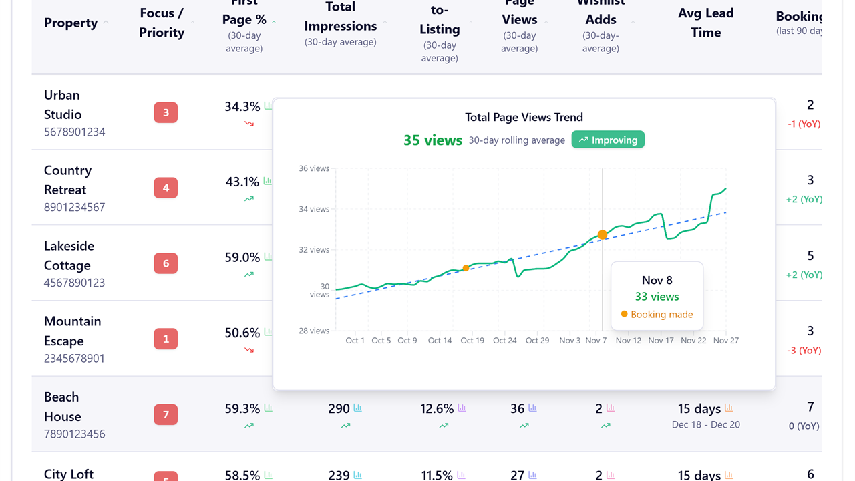Click the up-trend arrow under Beach House's 290 impressions
Screen dimensions: 855x481
[x=345, y=426]
